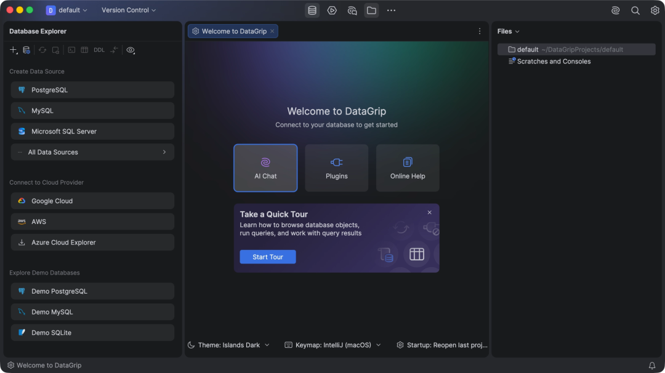Click the Deactivate (stop) icon in Database Explorer toolbar
Viewport: 665px width, 373px height.
pyautogui.click(x=55, y=50)
